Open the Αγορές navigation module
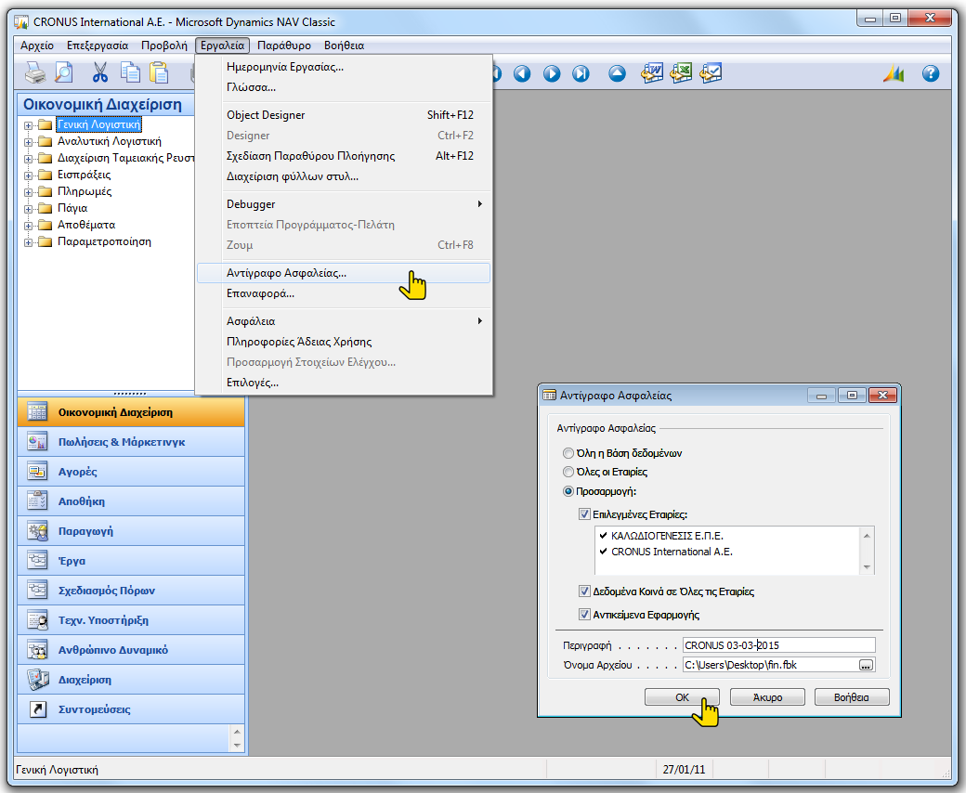This screenshot has height=793, width=966. coord(131,472)
